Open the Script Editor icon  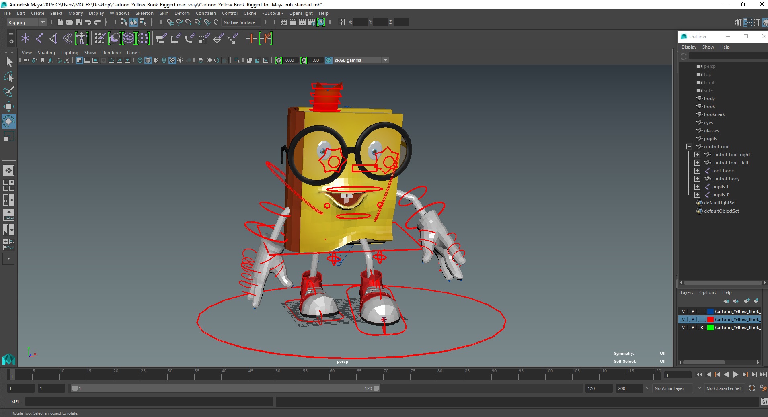(764, 402)
